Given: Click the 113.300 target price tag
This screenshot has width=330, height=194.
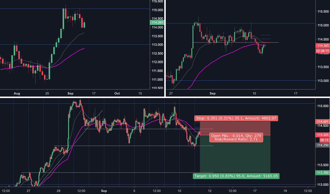Looking at the screenshot, I should 323,172.
